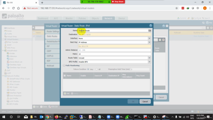This screenshot has width=213, height=120.
Task: Open Task View in the taskbar
Action: pos(19,117)
